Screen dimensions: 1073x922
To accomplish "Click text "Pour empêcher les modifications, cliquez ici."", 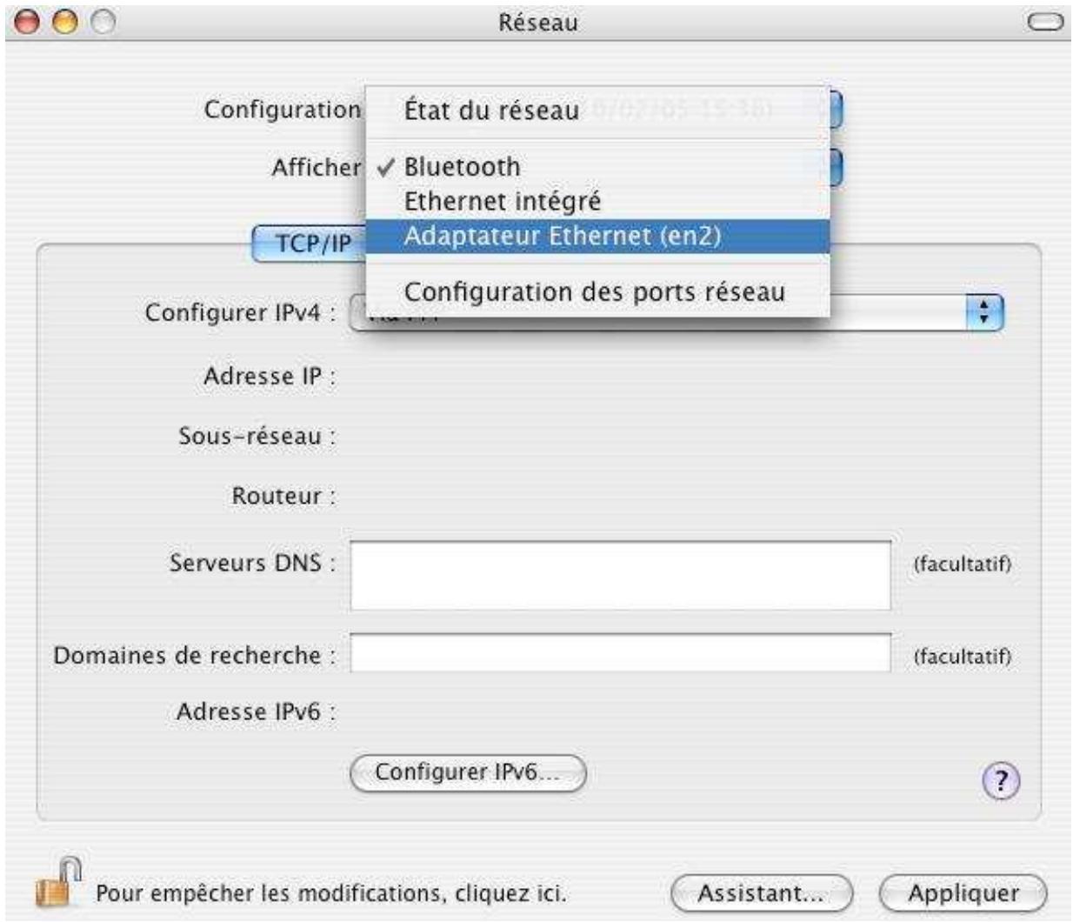I will [331, 893].
